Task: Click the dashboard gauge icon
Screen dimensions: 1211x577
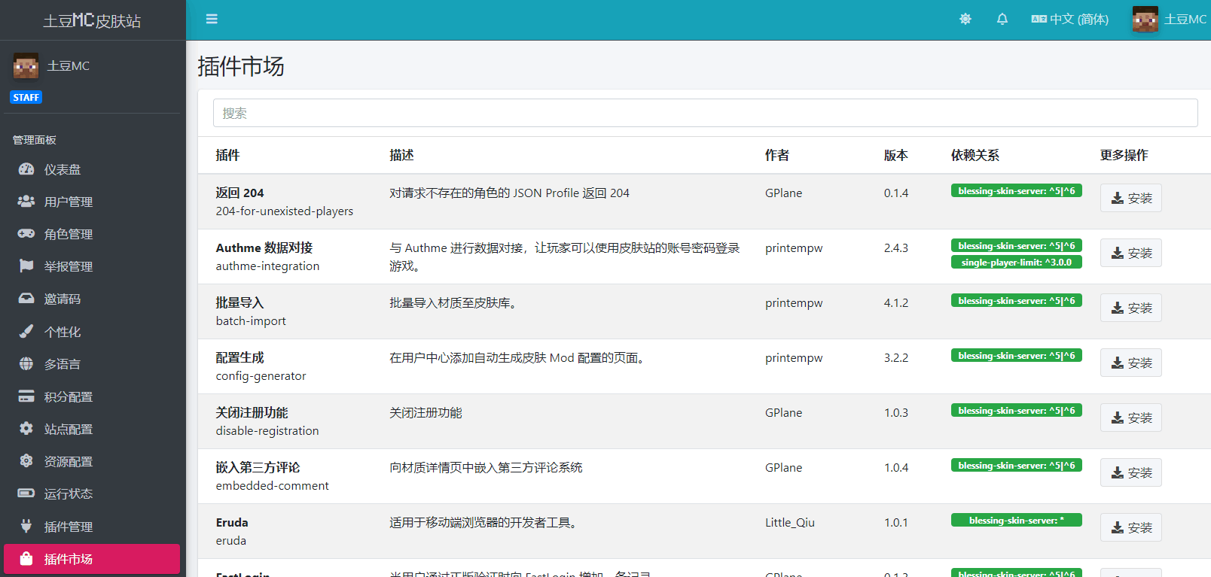Action: [x=26, y=169]
